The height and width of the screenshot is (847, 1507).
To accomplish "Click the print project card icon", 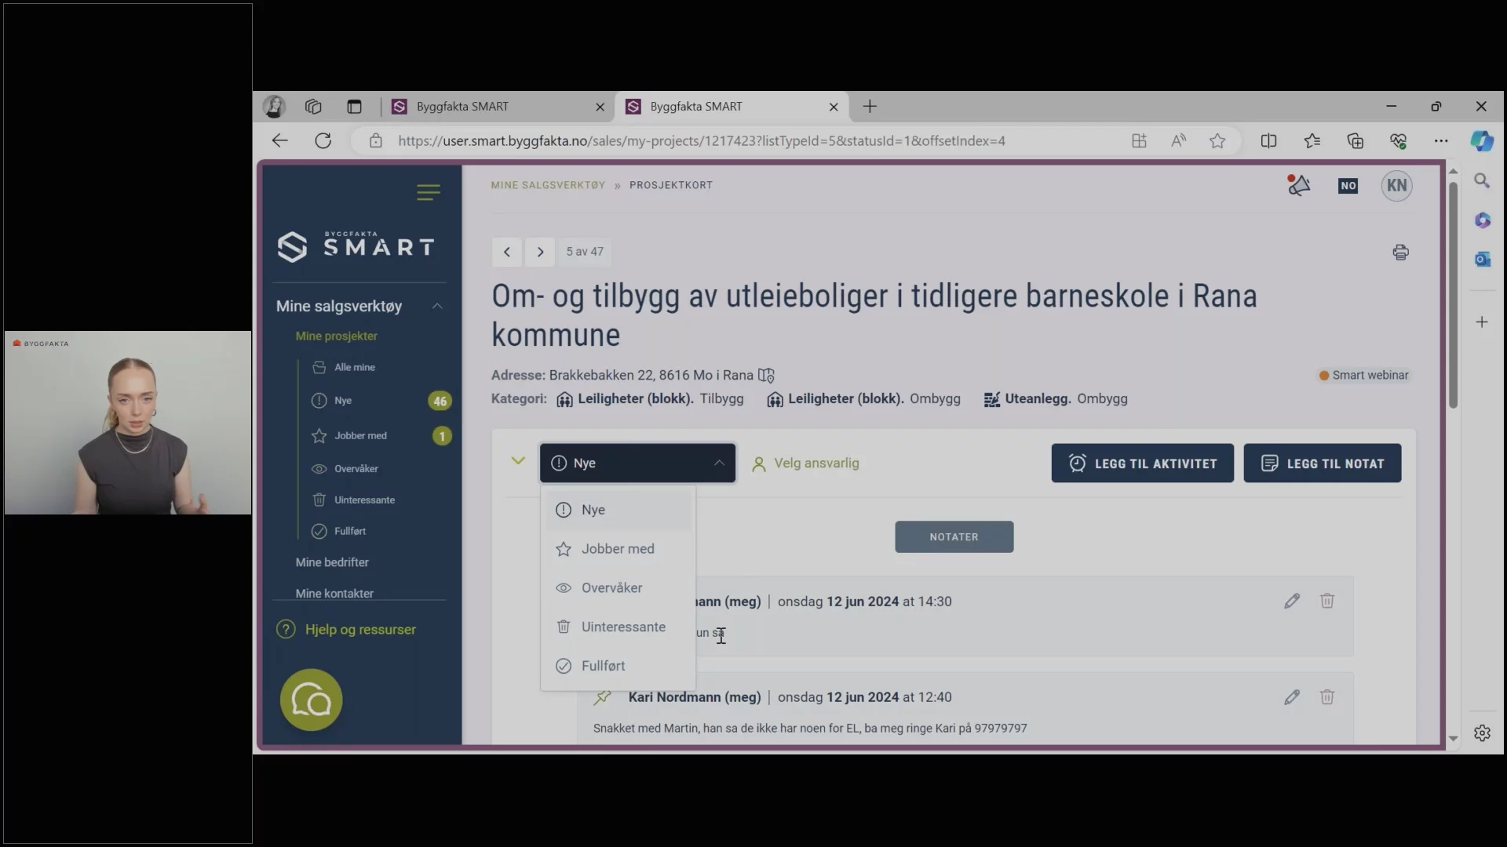I will (x=1400, y=252).
